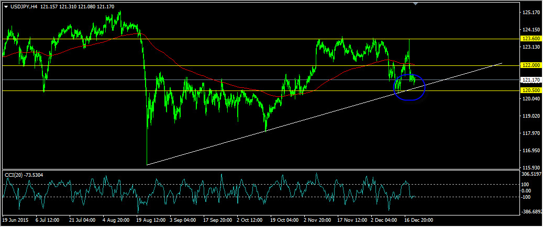Image resolution: width=543 pixels, height=227 pixels.
Task: Click the 2 Dec 04:00 time label
Action: [x=383, y=220]
